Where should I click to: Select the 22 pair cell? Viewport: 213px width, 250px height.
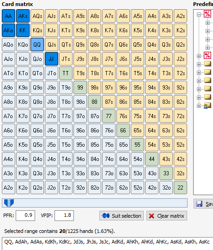coord(181,187)
